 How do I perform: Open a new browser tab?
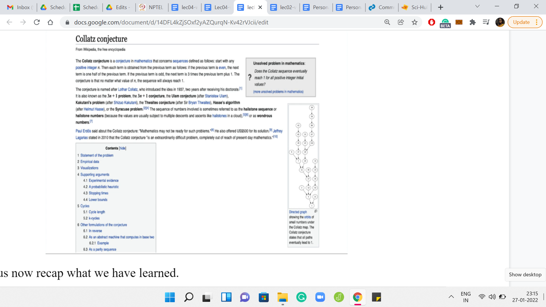(440, 7)
